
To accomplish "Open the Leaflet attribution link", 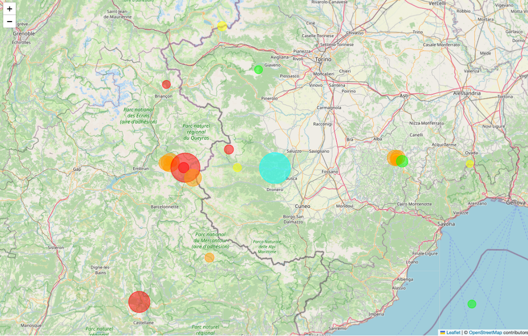I will [453, 332].
